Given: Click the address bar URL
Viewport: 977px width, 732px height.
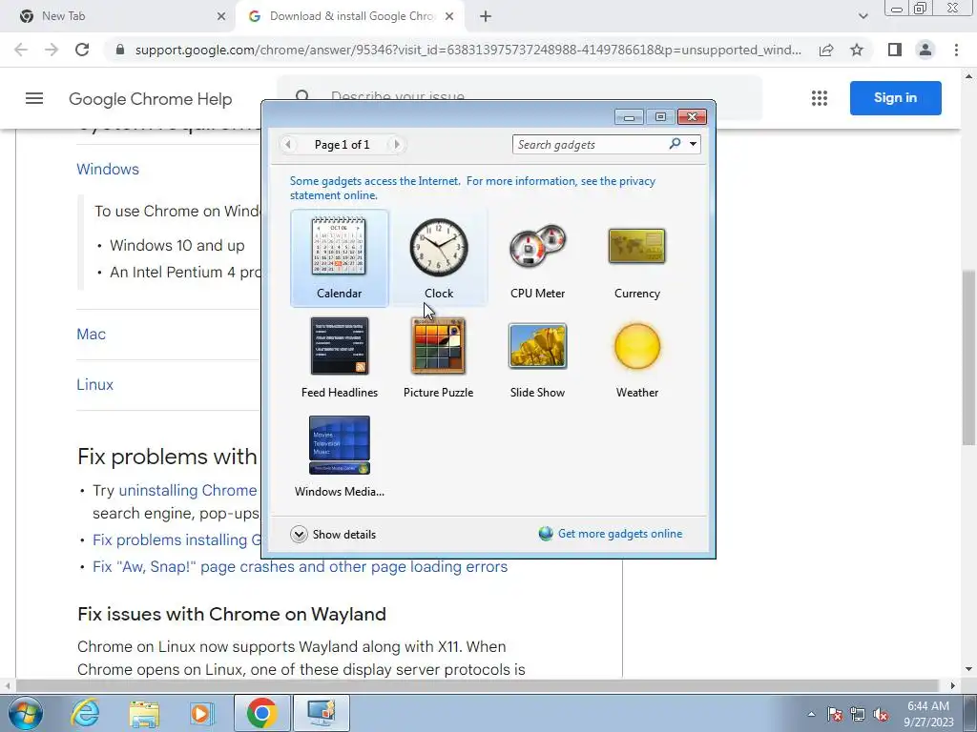Looking at the screenshot, I should 468,50.
